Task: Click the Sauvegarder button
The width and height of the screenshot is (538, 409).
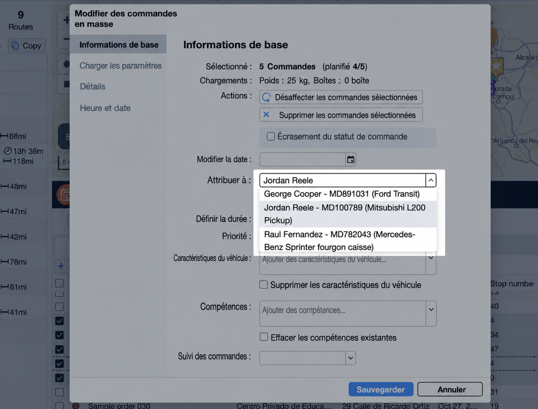Action: (x=381, y=389)
